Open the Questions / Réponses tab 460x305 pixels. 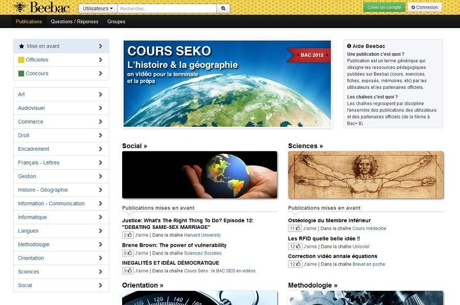coord(75,21)
